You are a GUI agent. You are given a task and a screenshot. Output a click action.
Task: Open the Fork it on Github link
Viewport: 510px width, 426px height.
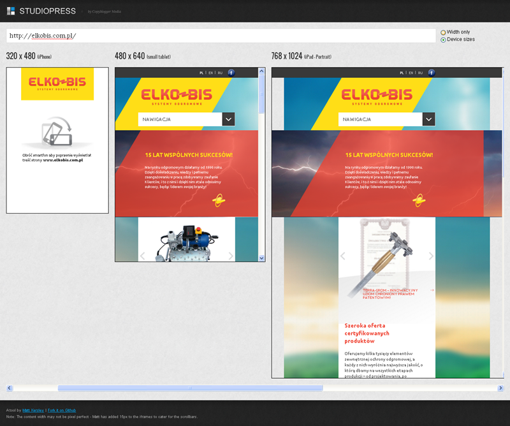click(x=62, y=410)
